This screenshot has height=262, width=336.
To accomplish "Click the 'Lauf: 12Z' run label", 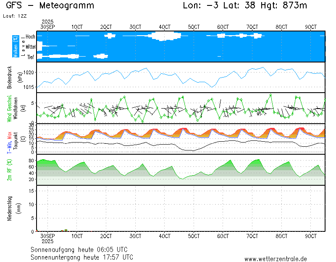I will click(x=15, y=16).
